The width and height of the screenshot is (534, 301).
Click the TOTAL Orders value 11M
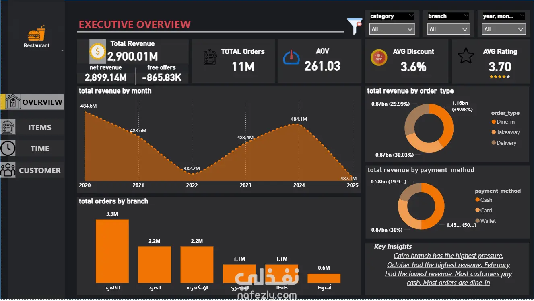point(243,67)
